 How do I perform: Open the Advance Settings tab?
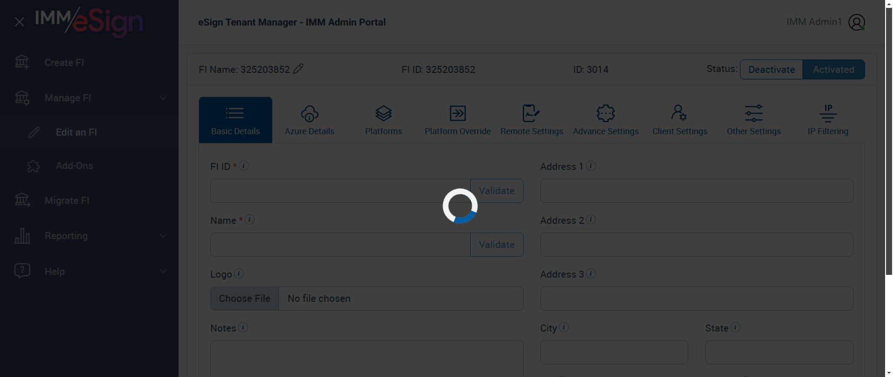click(x=606, y=120)
